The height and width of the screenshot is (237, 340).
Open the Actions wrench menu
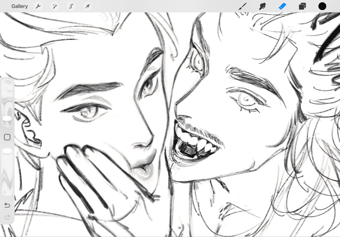[38, 6]
